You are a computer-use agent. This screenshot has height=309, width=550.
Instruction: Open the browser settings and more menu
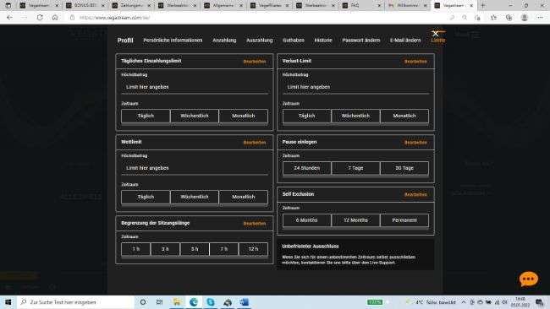[540, 18]
